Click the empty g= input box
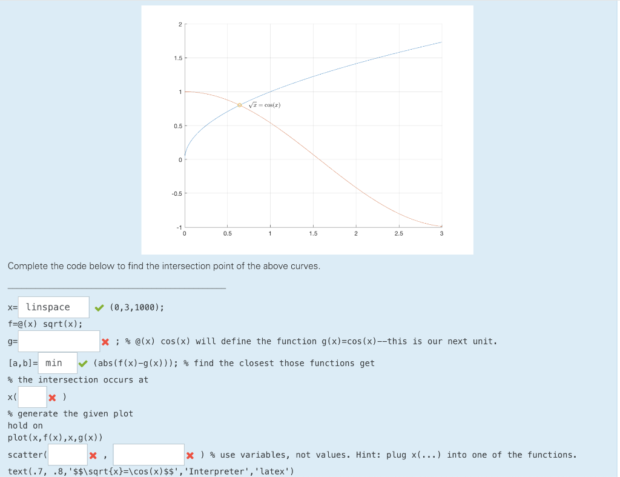The height and width of the screenshot is (477, 620). pyautogui.click(x=59, y=341)
